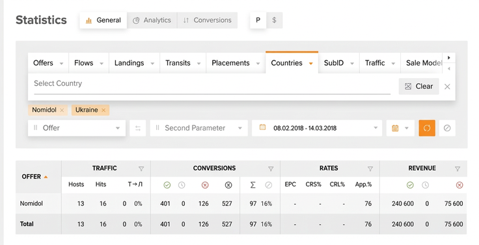This screenshot has width=479, height=245.
Task: Click the orange refresh button
Action: point(427,128)
